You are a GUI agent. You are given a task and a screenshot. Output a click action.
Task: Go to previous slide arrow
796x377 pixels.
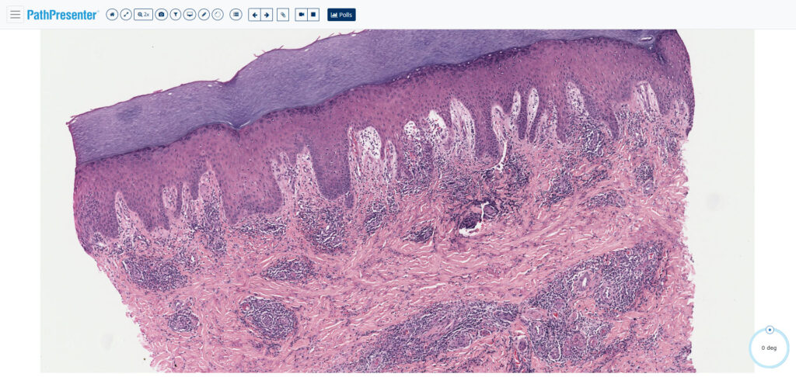click(254, 15)
